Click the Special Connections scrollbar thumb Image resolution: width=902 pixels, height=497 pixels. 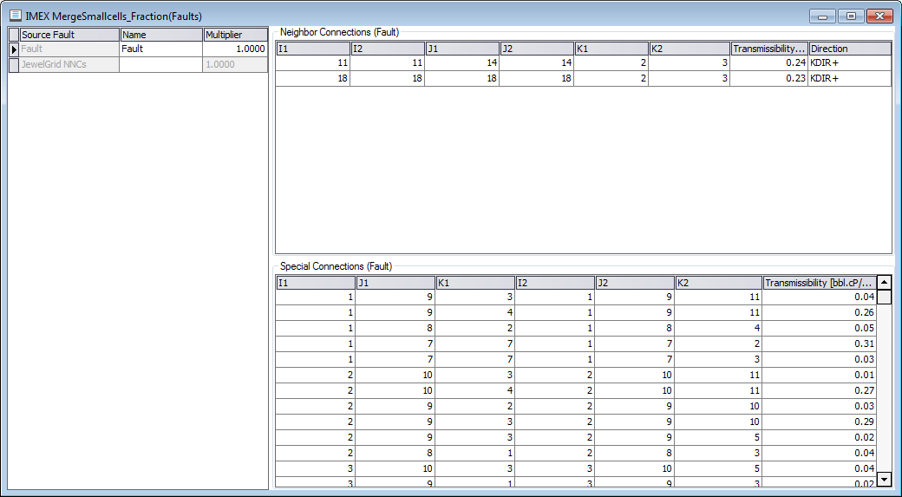pos(884,298)
